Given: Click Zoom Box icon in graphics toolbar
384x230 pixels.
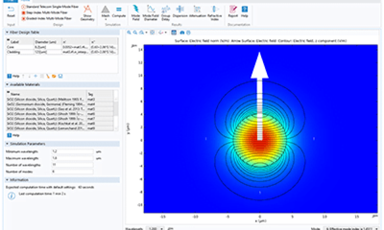Looking at the screenshot, I should pos(141,32).
